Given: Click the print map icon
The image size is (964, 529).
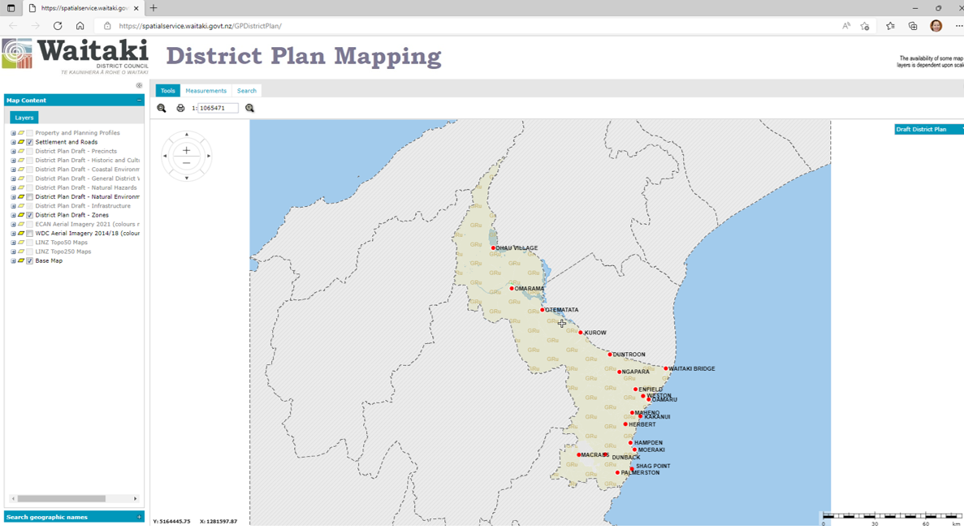Looking at the screenshot, I should pos(180,108).
